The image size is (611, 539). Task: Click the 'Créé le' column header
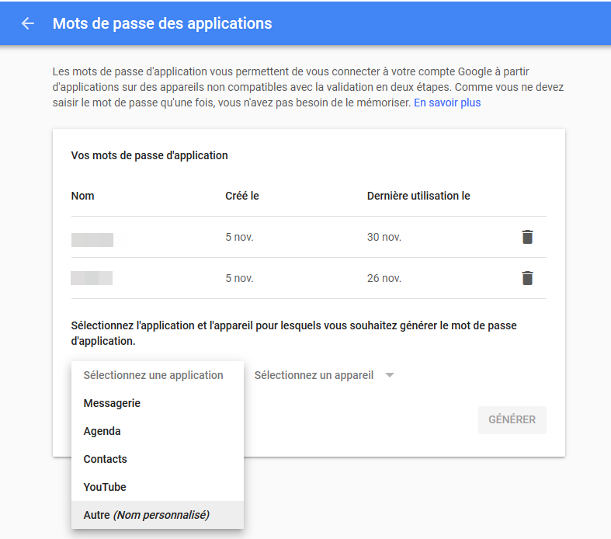pos(242,196)
